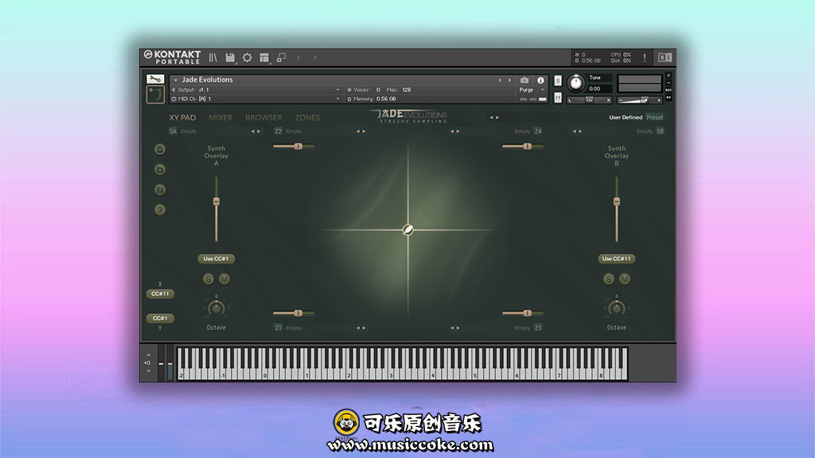Click the Tune knob
Screen dimensions: 815x458
(576, 83)
